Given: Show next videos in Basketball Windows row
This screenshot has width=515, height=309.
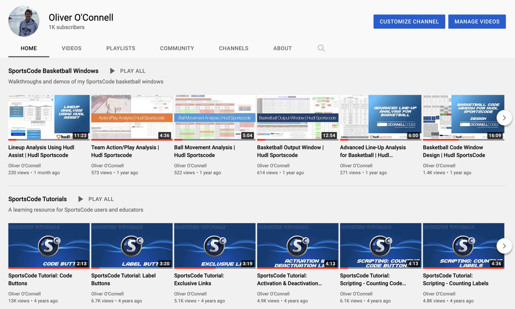Looking at the screenshot, I should 504,117.
